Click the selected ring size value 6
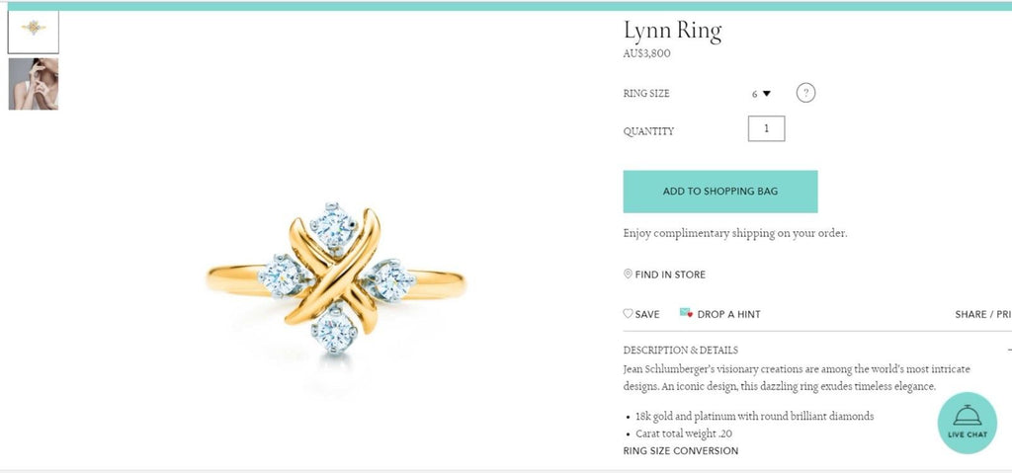The height and width of the screenshot is (473, 1012). 754,94
